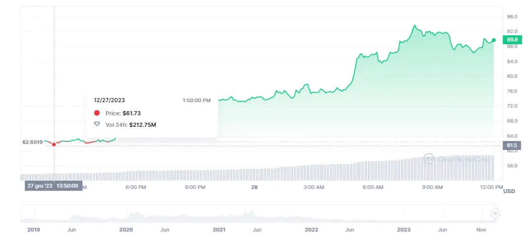Click the 6:00 PM time axis label

tap(135, 187)
